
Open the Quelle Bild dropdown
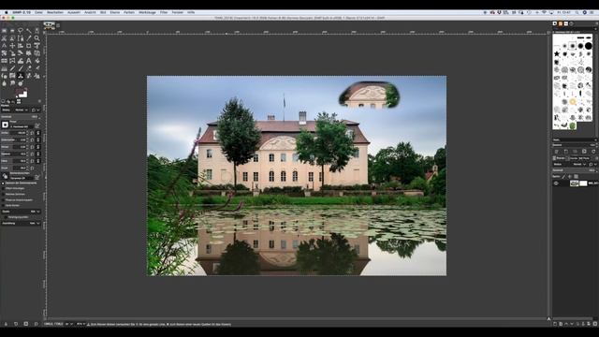coord(21,212)
